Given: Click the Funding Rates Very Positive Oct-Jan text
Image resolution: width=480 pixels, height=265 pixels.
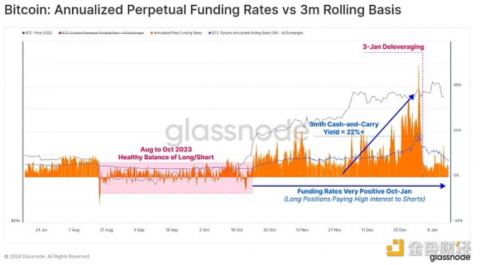Looking at the screenshot, I should (355, 192).
